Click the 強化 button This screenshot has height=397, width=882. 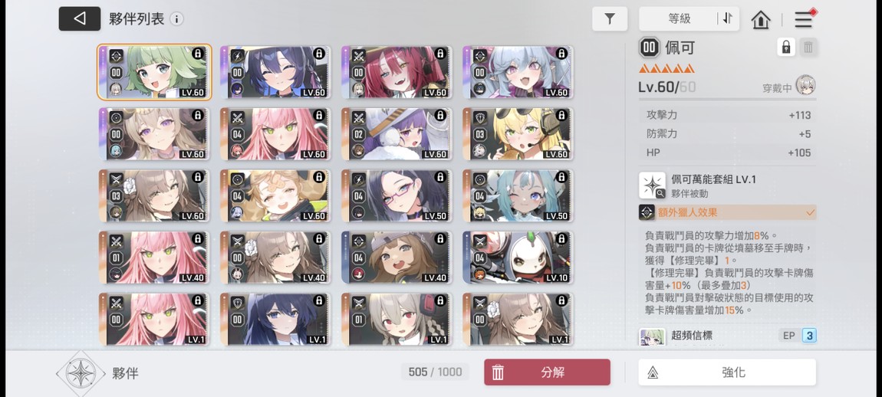[x=727, y=372]
